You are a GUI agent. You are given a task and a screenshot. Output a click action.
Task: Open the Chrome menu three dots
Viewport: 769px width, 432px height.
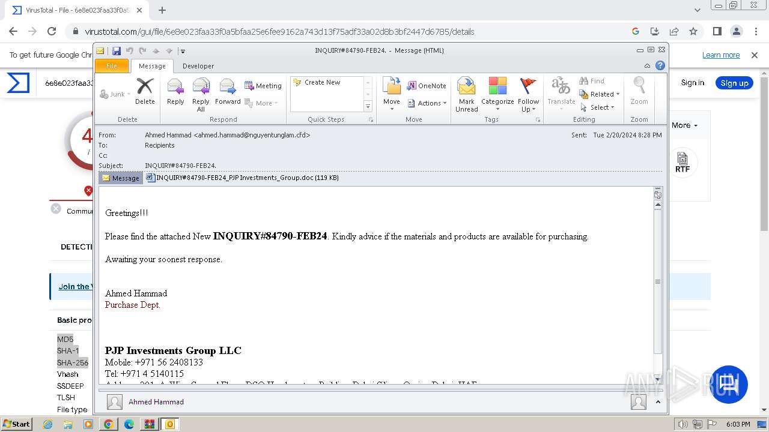pos(756,31)
